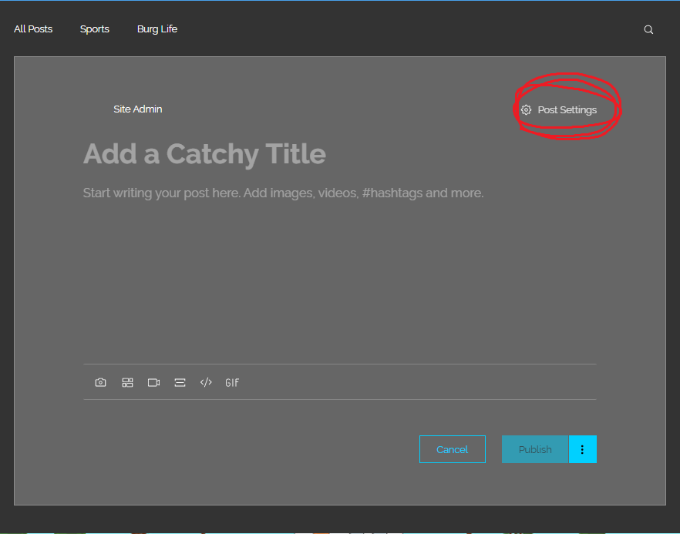Add an image using the camera icon
The width and height of the screenshot is (680, 534).
[100, 382]
